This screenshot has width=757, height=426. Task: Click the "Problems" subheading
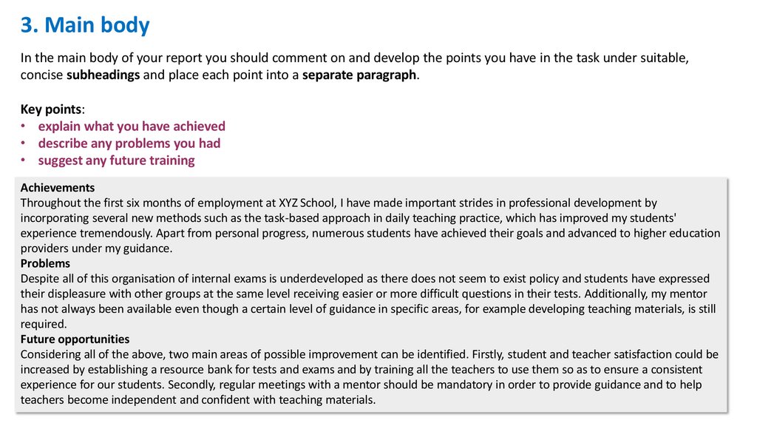click(46, 263)
